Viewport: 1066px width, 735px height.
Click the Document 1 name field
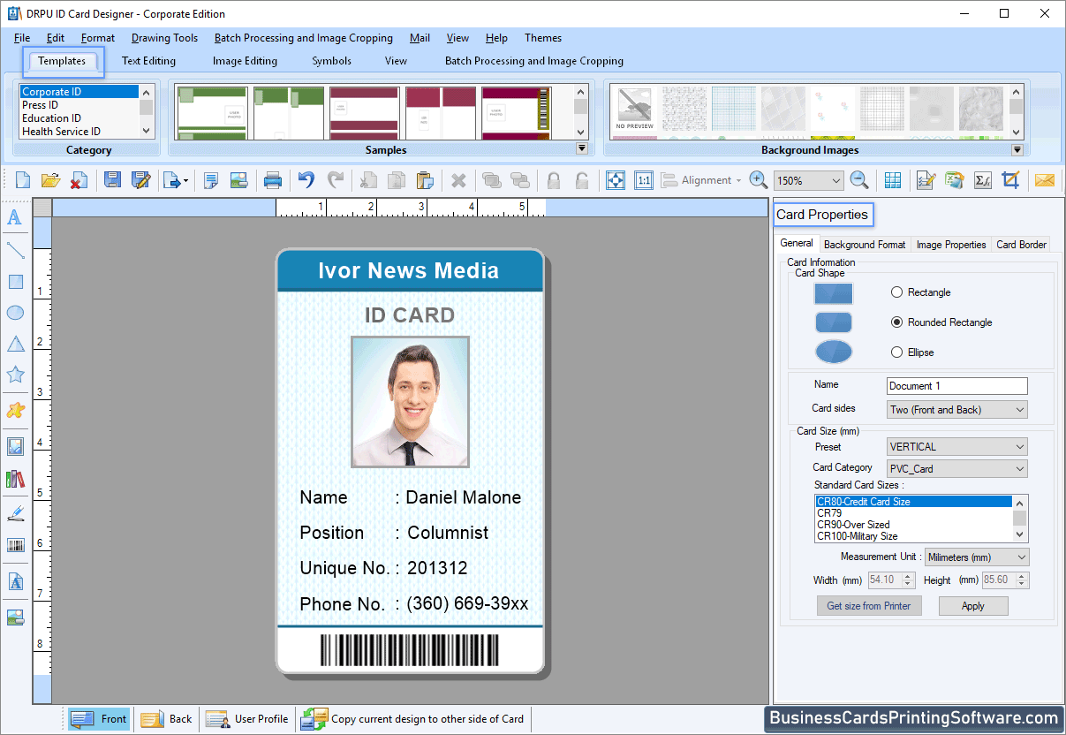[x=956, y=386]
